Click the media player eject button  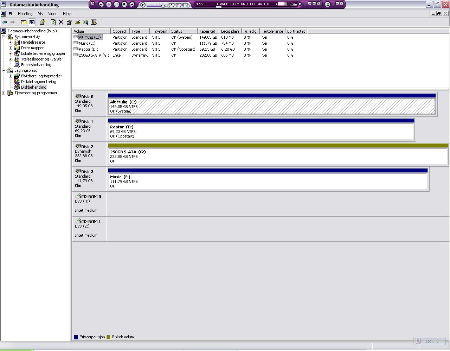172,5
